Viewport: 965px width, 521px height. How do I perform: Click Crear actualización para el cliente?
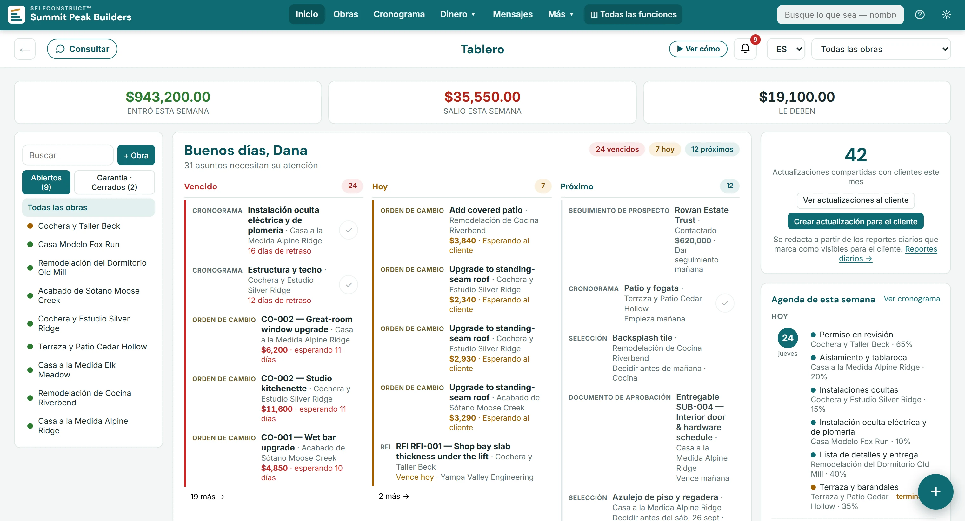pyautogui.click(x=855, y=221)
